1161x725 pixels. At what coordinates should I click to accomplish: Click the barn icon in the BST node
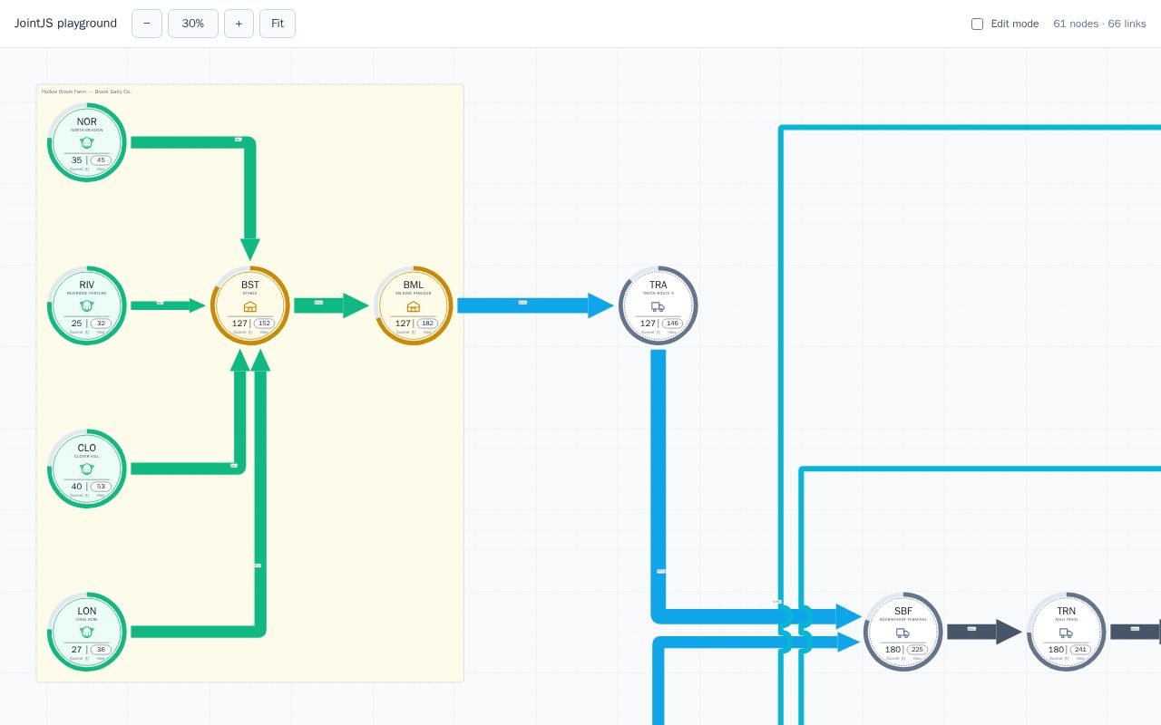click(250, 306)
